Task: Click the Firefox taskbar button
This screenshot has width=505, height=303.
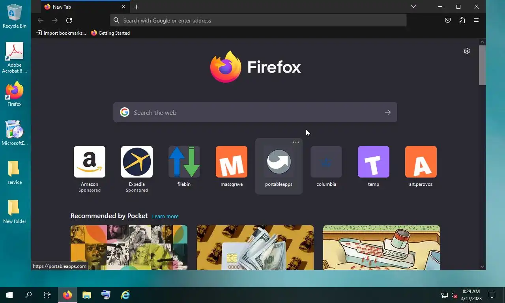Action: pyautogui.click(x=67, y=295)
